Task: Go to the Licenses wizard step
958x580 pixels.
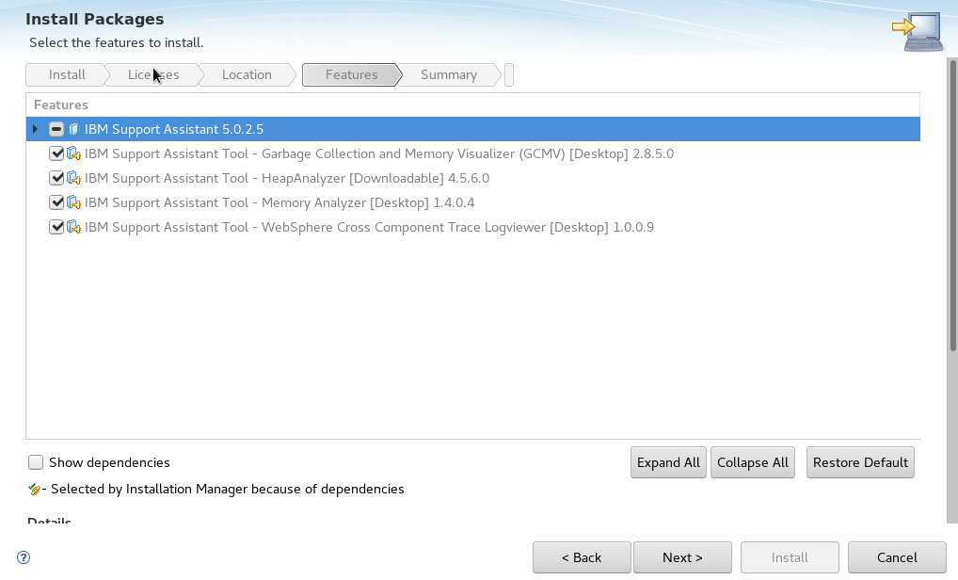Action: click(153, 74)
